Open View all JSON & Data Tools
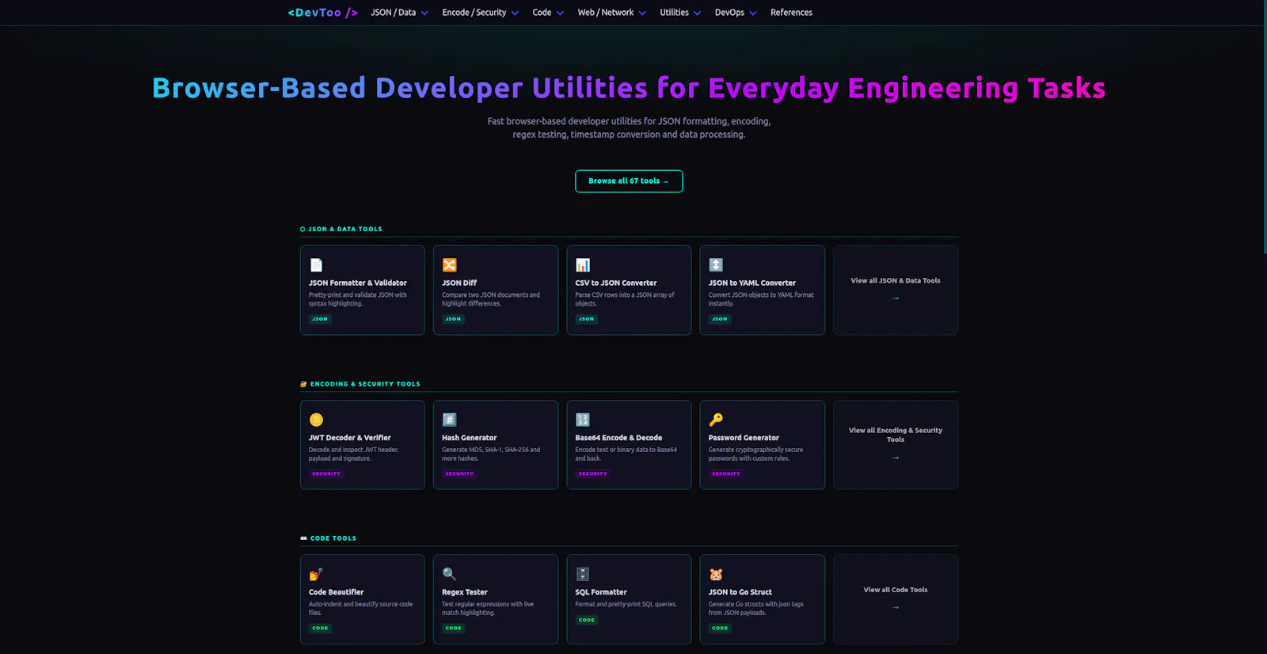Image resolution: width=1267 pixels, height=654 pixels. tap(896, 290)
